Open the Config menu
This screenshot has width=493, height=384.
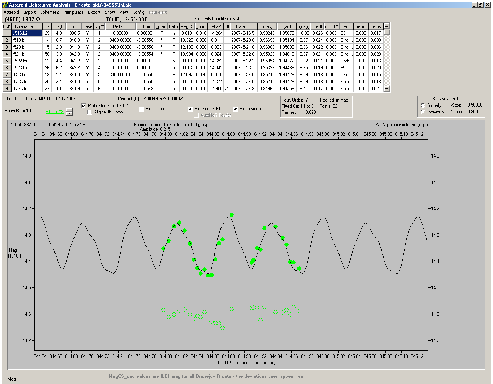139,12
